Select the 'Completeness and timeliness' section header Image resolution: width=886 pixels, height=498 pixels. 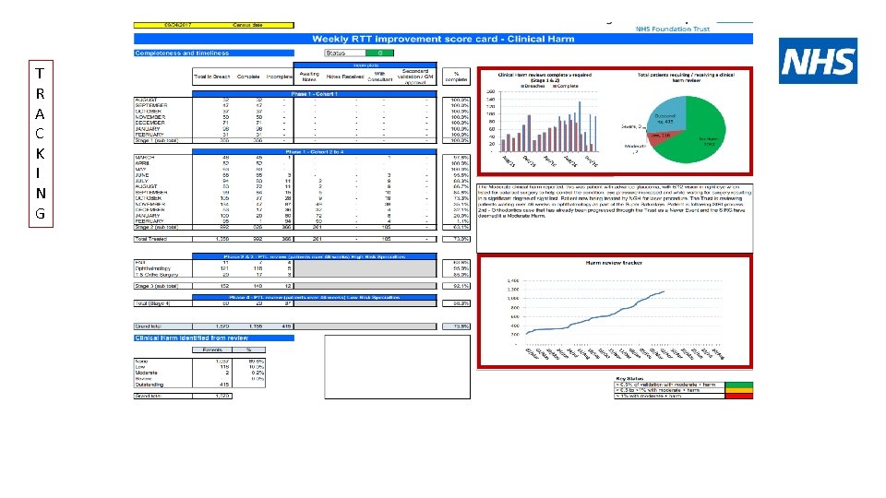[x=213, y=53]
